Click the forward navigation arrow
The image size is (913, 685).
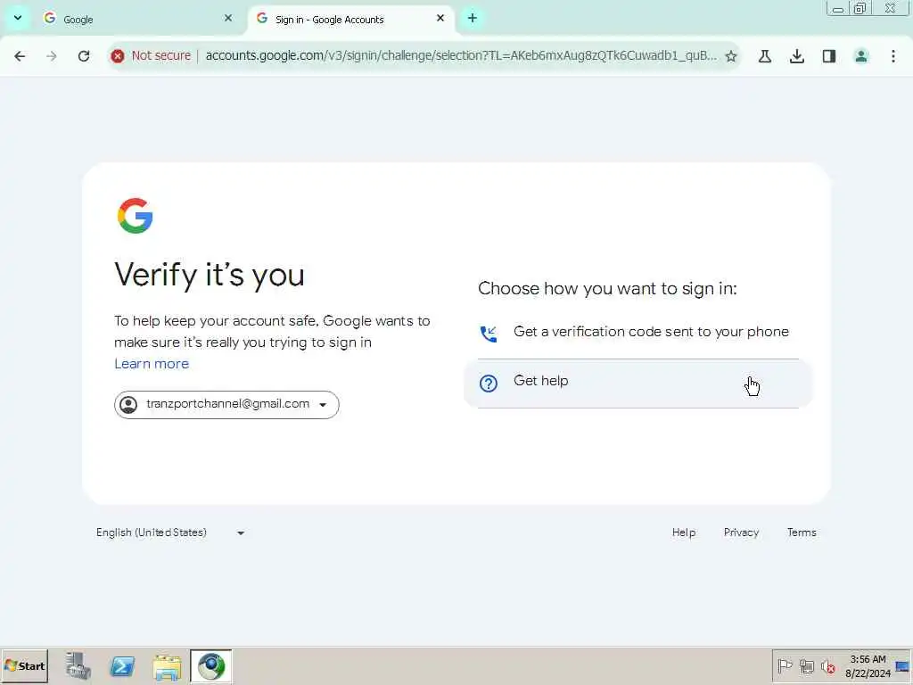pos(51,56)
